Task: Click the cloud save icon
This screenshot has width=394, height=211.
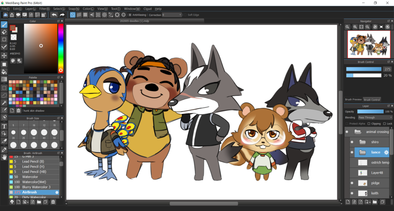Action: coord(5,15)
